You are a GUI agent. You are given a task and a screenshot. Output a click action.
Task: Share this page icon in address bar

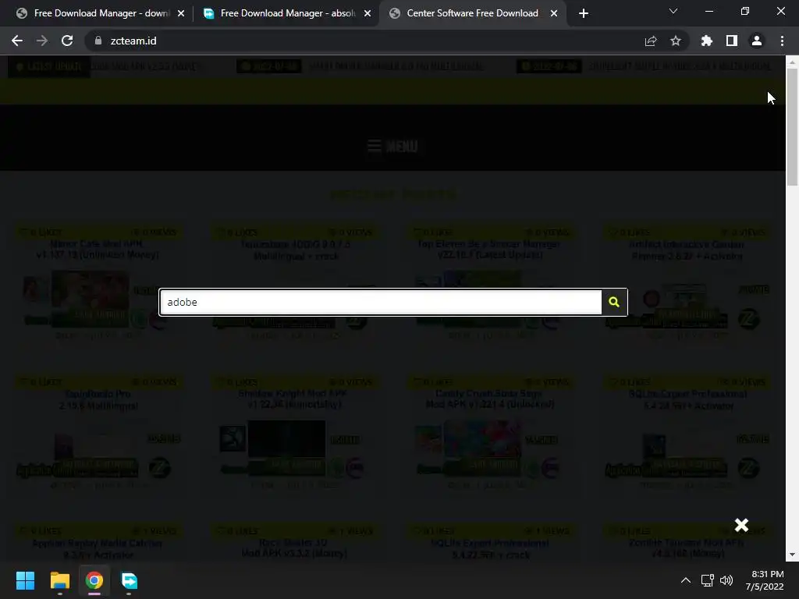(x=651, y=41)
